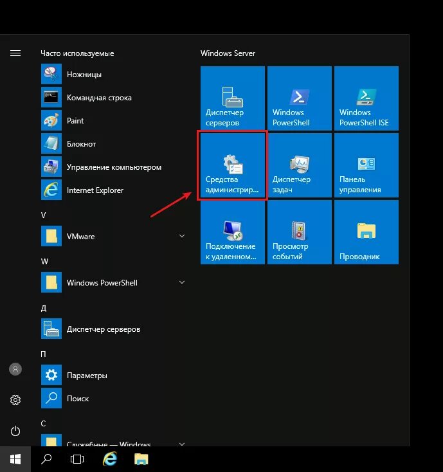Open the VMware folder entry
Screen dimensions: 443x472
[x=113, y=236]
